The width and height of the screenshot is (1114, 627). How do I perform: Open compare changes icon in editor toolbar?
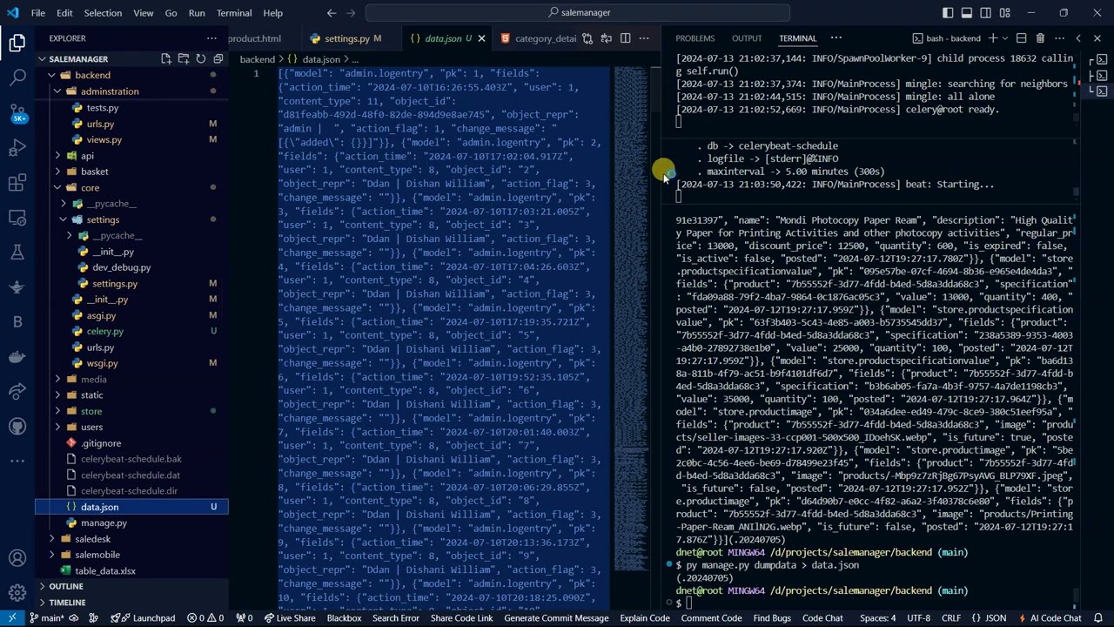(587, 38)
